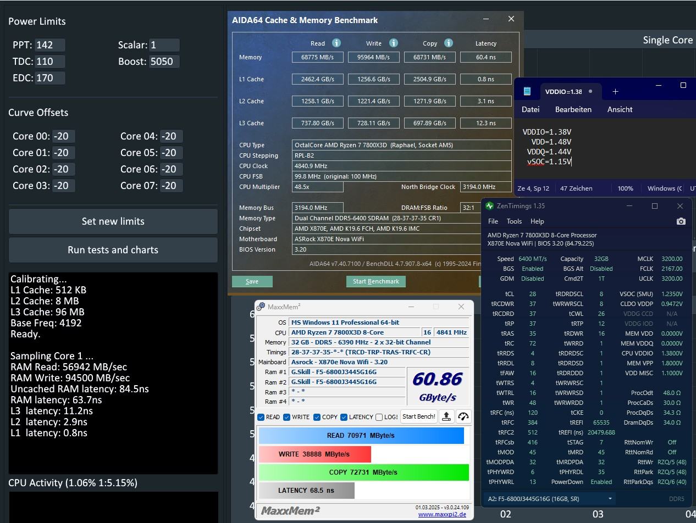Click Start Bench! in MaxxMem
The image size is (696, 523).
pyautogui.click(x=419, y=416)
